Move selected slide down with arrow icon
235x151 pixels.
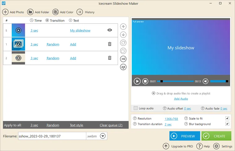click(123, 35)
